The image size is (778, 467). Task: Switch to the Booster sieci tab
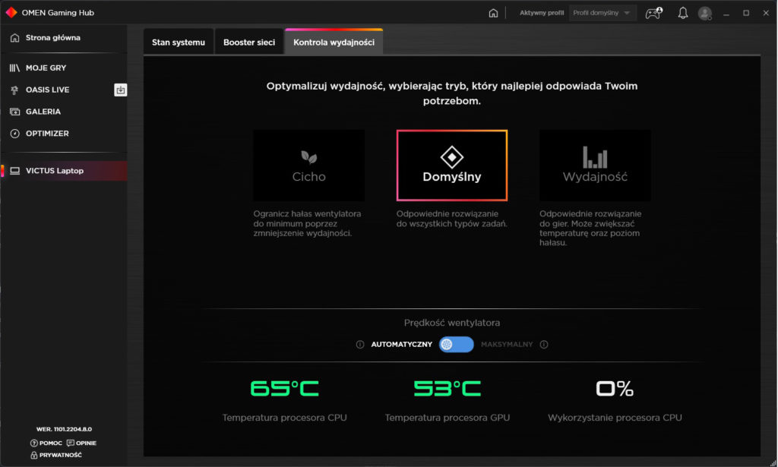249,43
